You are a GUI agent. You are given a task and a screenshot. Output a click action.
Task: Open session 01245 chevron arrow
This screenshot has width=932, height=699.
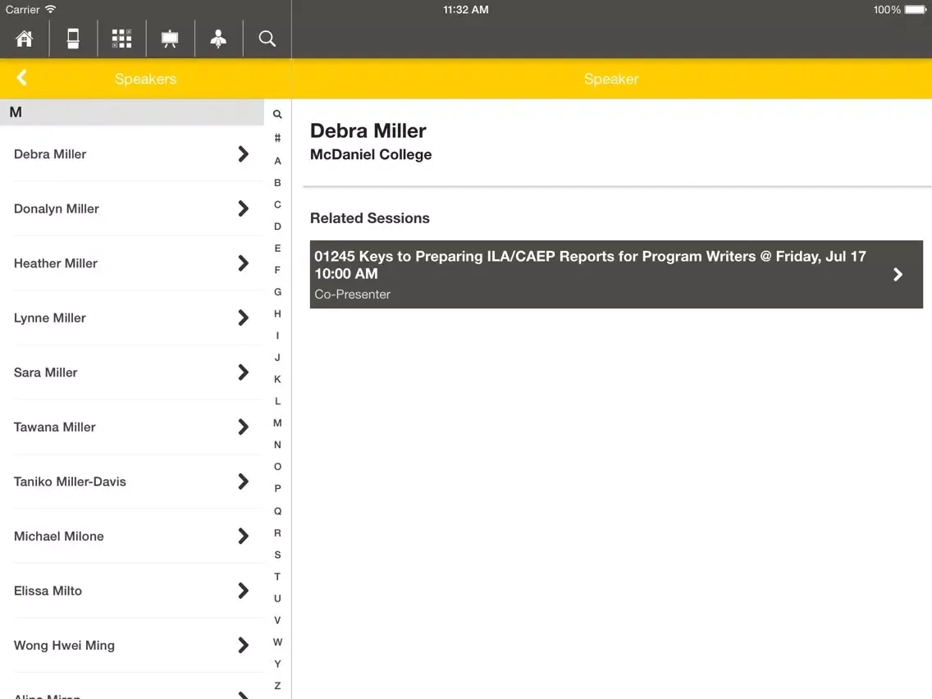pyautogui.click(x=898, y=274)
